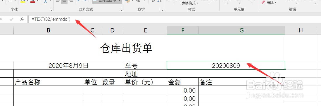Select the second 0.00 amount cell
Image resolution: width=321 pixels, height=106 pixels.
pyautogui.click(x=183, y=98)
